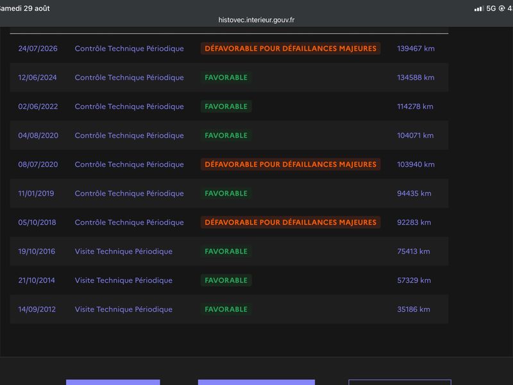Click 'Visite Technique Périodique' in the 21/10/2014 row
Viewport: 513px width, 385px height.
tap(123, 280)
